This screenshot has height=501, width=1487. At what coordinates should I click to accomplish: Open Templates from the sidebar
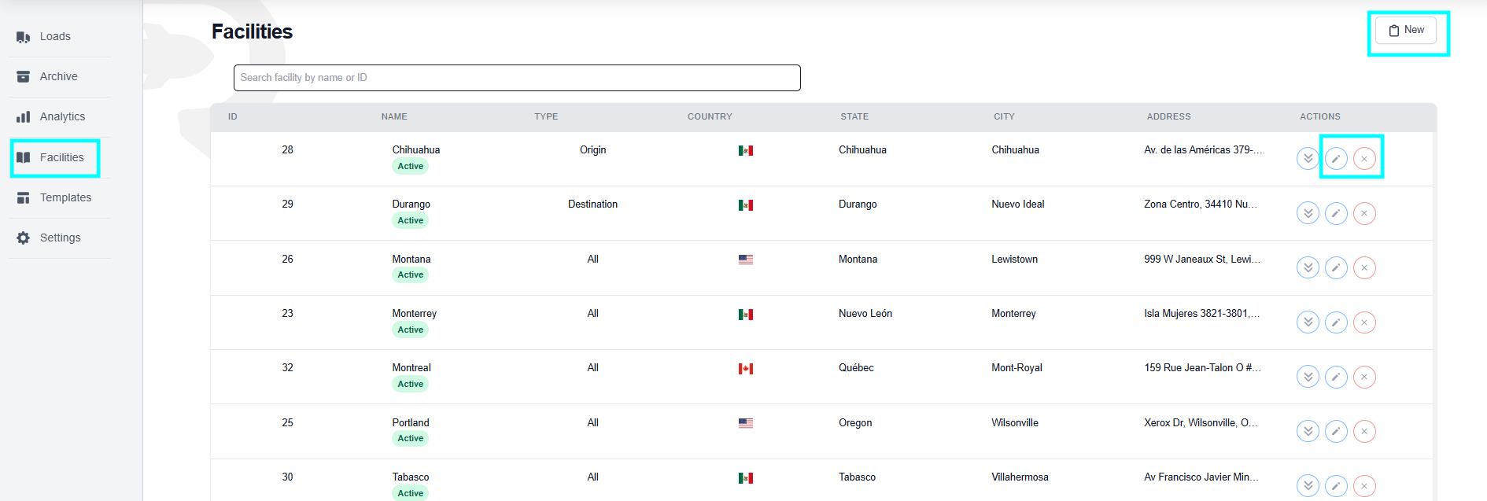point(65,198)
